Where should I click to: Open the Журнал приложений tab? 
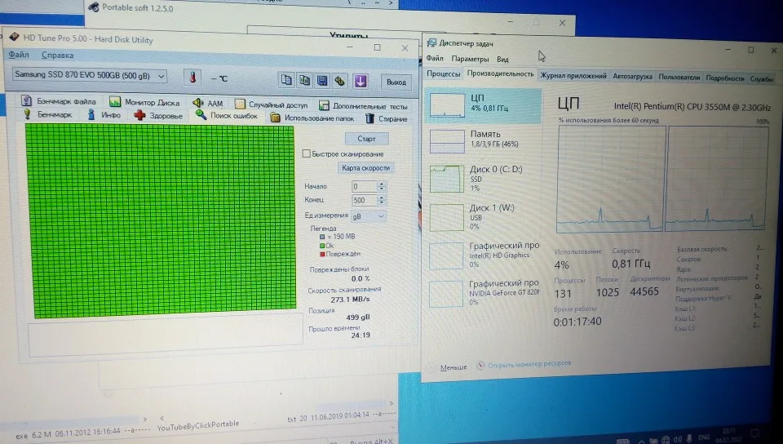(573, 76)
